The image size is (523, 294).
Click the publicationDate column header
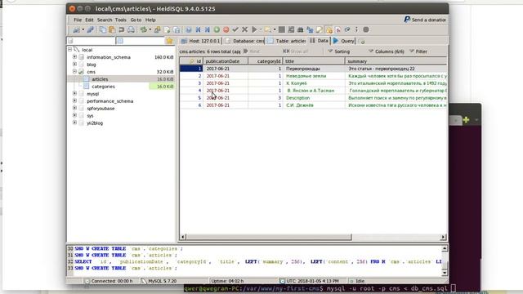coord(226,61)
